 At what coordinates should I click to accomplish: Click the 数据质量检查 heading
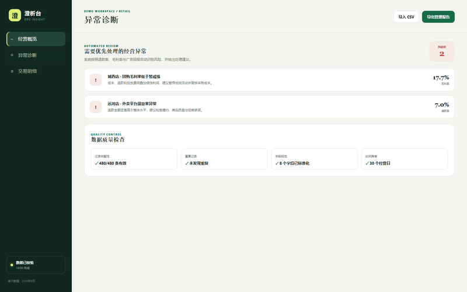(x=108, y=140)
